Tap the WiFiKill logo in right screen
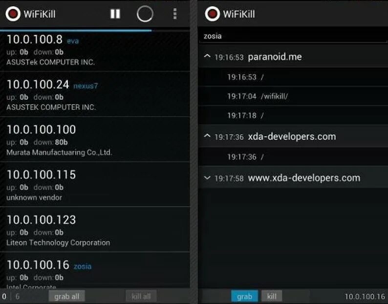 (x=212, y=14)
